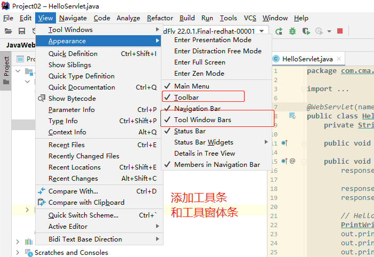The height and width of the screenshot is (257, 374).
Task: Switch to HelloServlet.java editor tab
Action: pyautogui.click(x=307, y=59)
